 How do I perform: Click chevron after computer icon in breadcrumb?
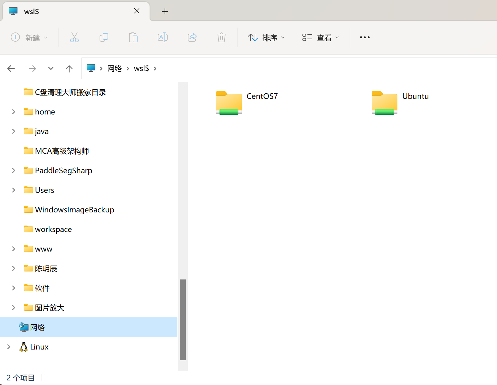pyautogui.click(x=101, y=69)
